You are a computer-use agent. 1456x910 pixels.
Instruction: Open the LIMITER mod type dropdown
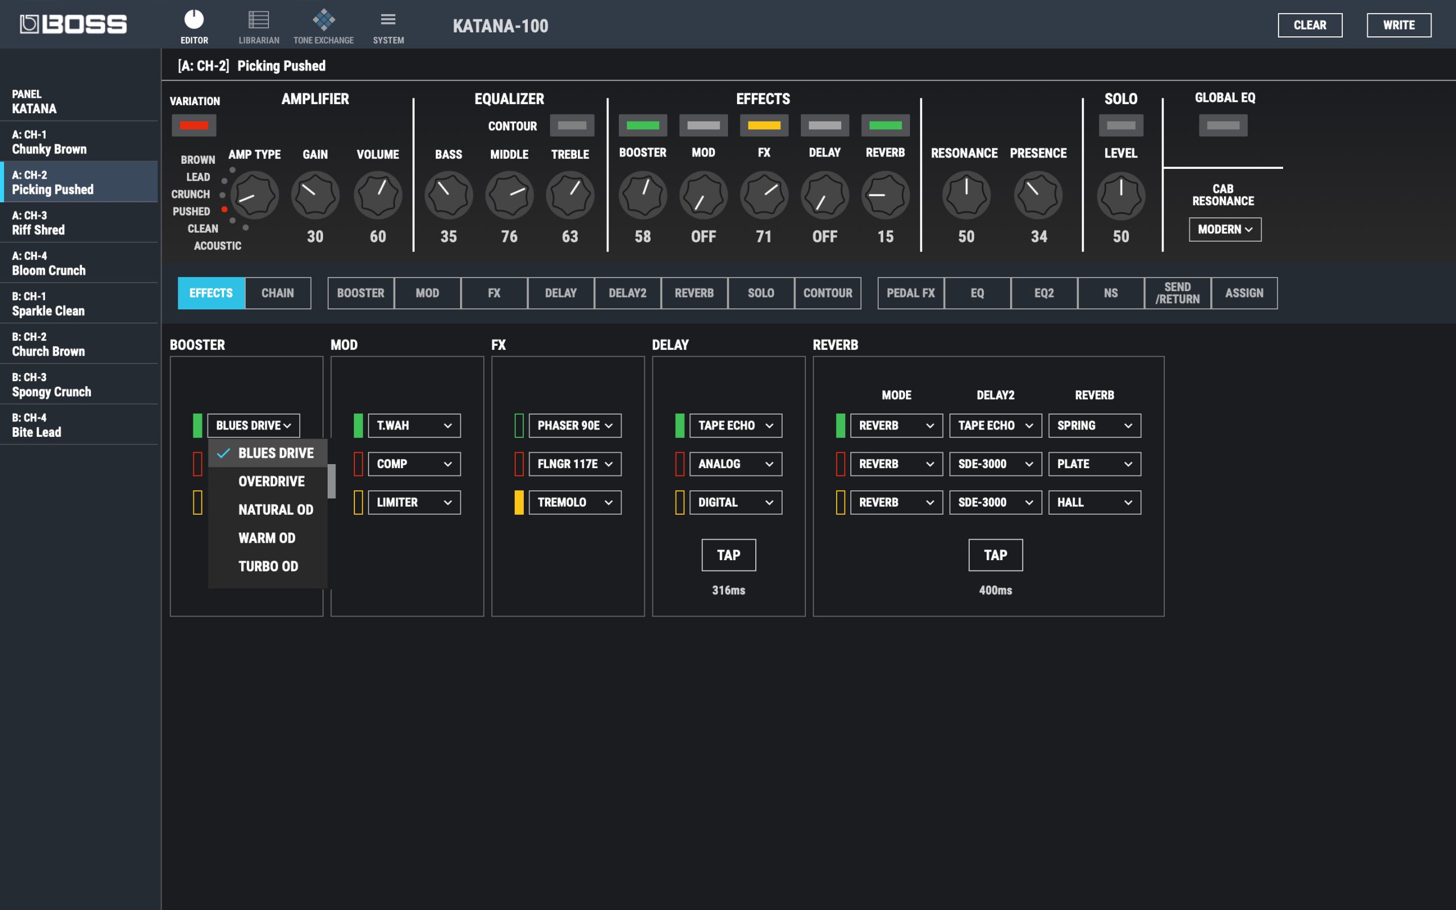[415, 503]
